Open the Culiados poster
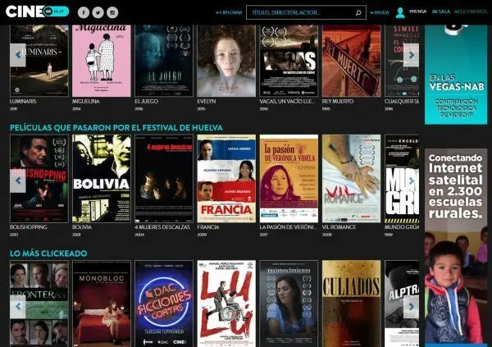 [351, 304]
